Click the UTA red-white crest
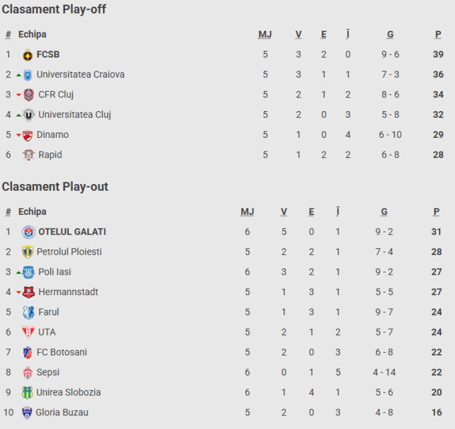Viewport: 455px width, 429px height. click(28, 332)
